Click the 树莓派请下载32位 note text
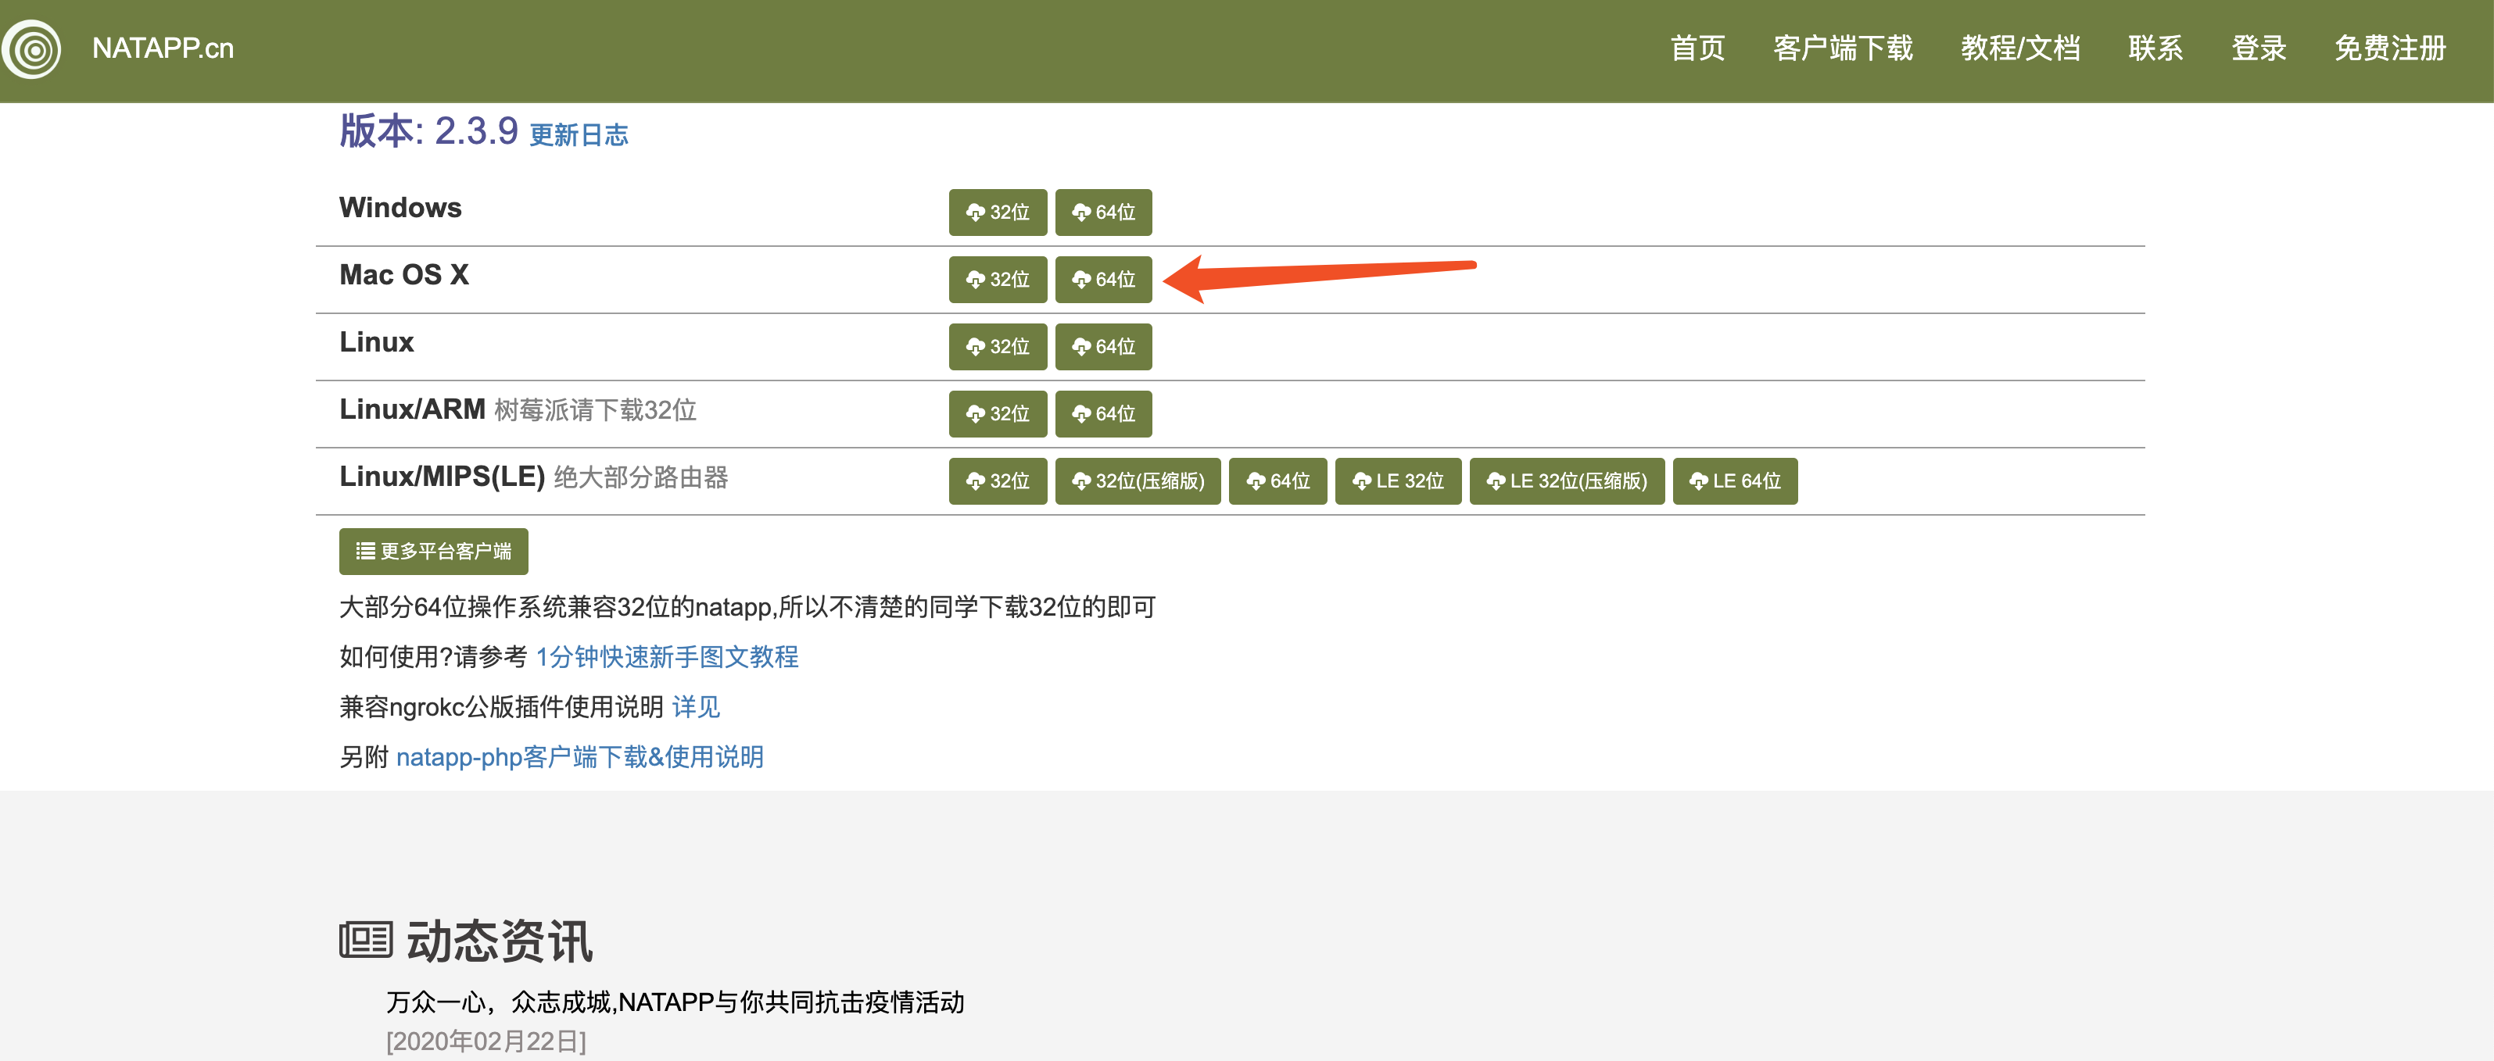 pos(596,411)
